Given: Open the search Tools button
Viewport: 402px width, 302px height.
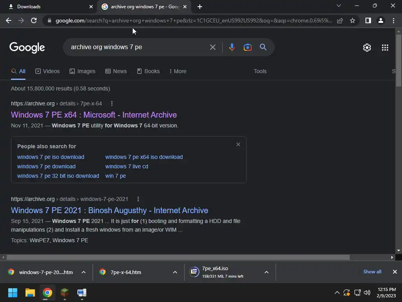Looking at the screenshot, I should click(260, 71).
